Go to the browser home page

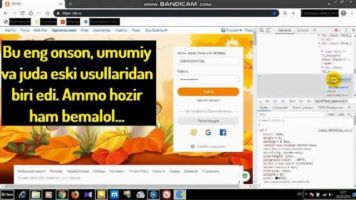coord(31,13)
